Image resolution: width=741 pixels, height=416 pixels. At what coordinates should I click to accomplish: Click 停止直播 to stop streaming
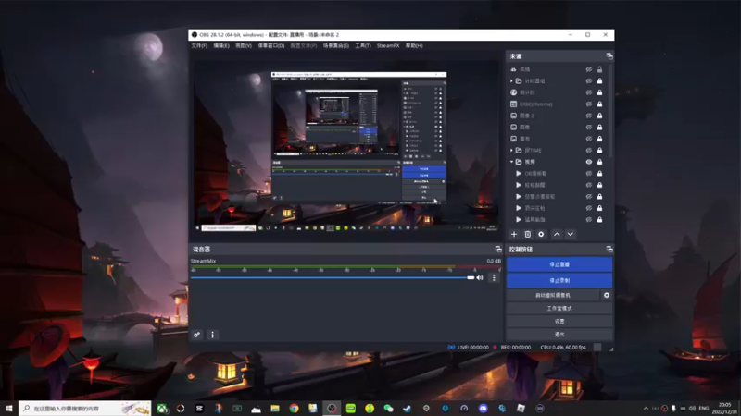tap(559, 264)
